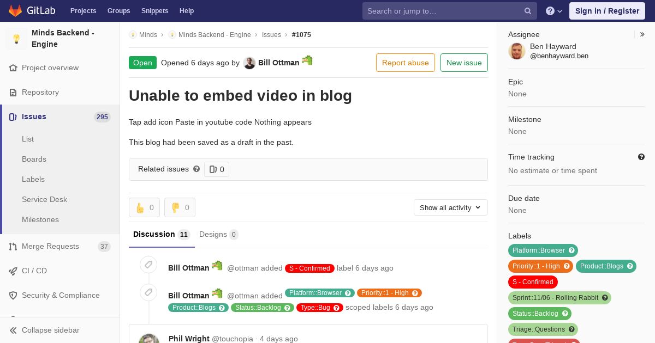
Task: Click Phil Wright's comment avatar
Action: click(149, 338)
